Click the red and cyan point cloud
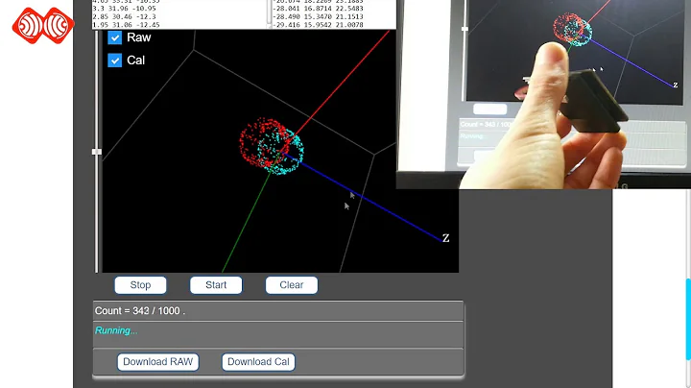This screenshot has width=691, height=388. coord(272,146)
